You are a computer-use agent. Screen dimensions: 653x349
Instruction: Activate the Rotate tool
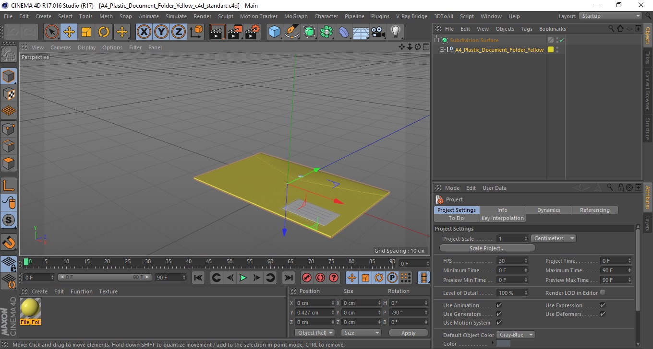click(x=104, y=32)
